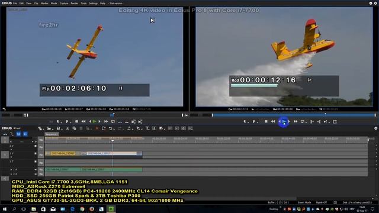Fast forward the Recorder timeline
Screen dimensions: 379x213
coord(296,121)
